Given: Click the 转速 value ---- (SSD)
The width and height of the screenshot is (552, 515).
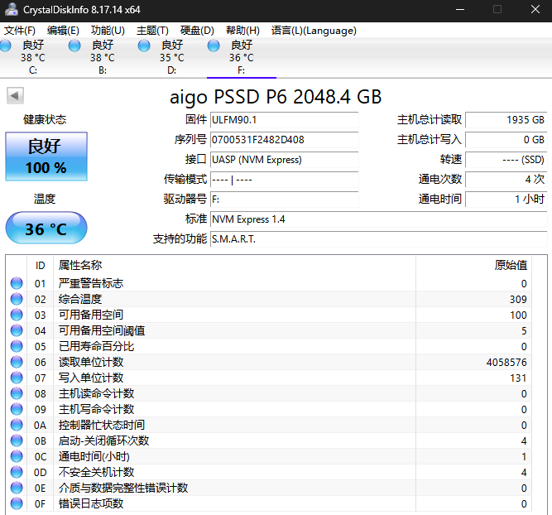Looking at the screenshot, I should click(506, 160).
